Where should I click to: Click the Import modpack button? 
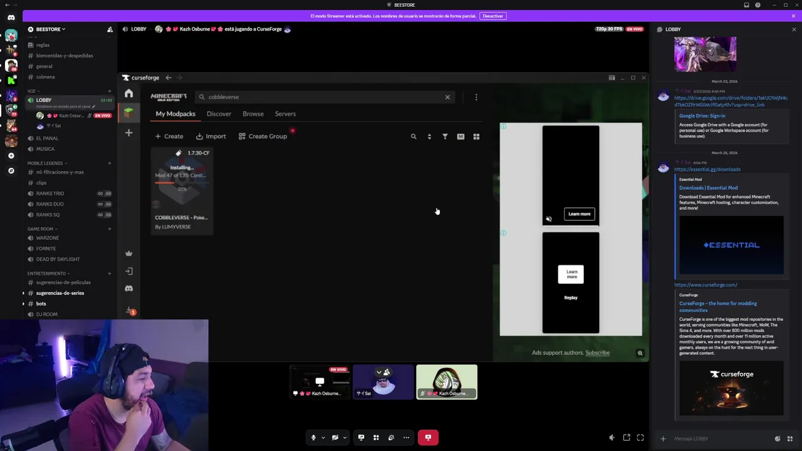[x=211, y=137]
